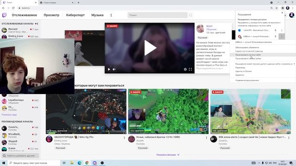The height and width of the screenshot is (166, 296).
Task: Play the featured stream with the big play button
Action: 150,48
